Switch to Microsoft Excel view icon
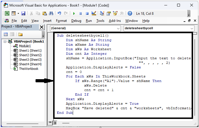Viewport: 199px width, 128px height. click(x=7, y=13)
